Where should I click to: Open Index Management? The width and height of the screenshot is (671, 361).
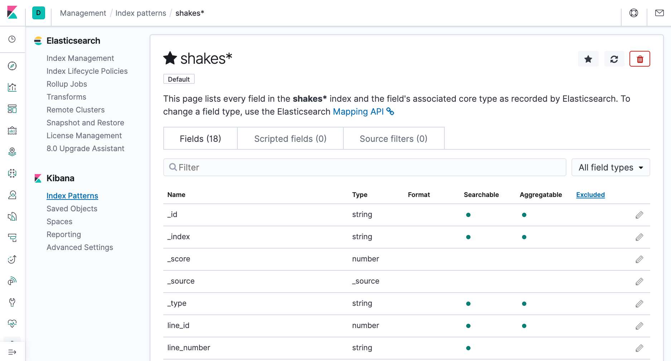tap(80, 58)
